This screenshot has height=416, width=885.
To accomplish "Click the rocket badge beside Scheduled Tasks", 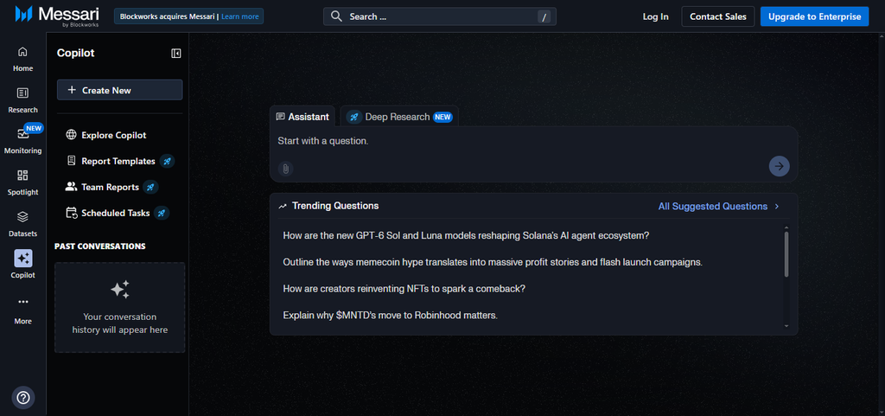I will [x=162, y=213].
